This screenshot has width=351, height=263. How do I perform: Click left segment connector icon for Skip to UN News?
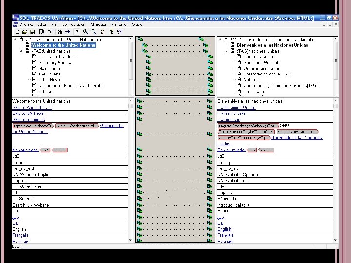[140, 113]
